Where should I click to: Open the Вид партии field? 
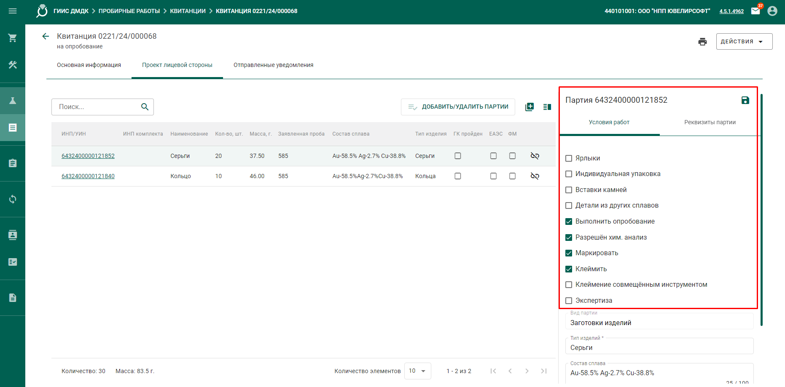click(x=659, y=321)
